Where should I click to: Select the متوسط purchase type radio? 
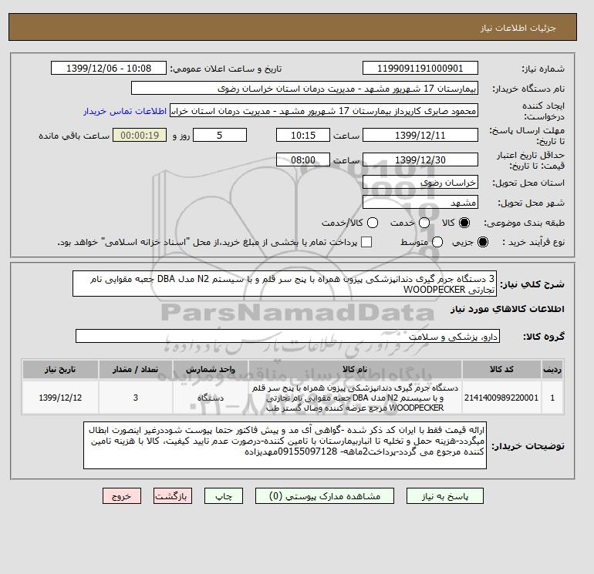(437, 242)
